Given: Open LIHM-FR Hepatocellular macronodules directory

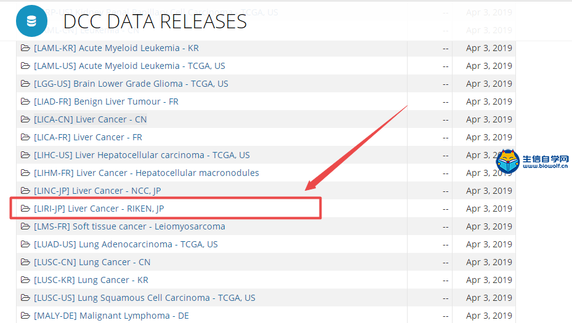Looking at the screenshot, I should [147, 173].
